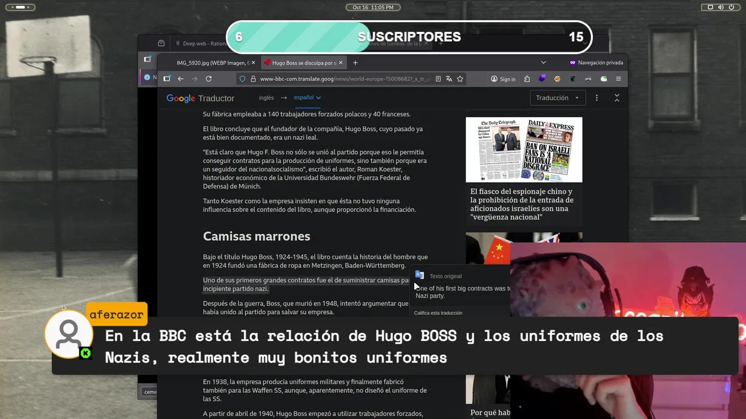Screen dimensions: 746x419
Task: Click the paragraph beginning En 1938, la empresa
Action: coord(315,390)
